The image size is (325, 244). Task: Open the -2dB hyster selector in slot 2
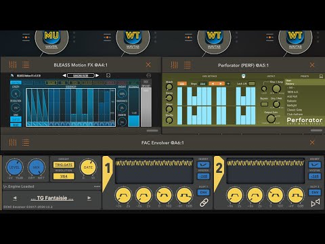pos(315,176)
